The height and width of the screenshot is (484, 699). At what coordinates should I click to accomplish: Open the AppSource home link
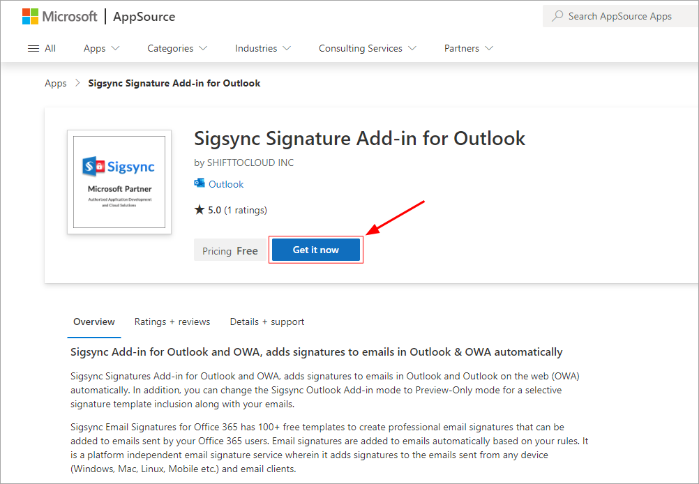(144, 16)
